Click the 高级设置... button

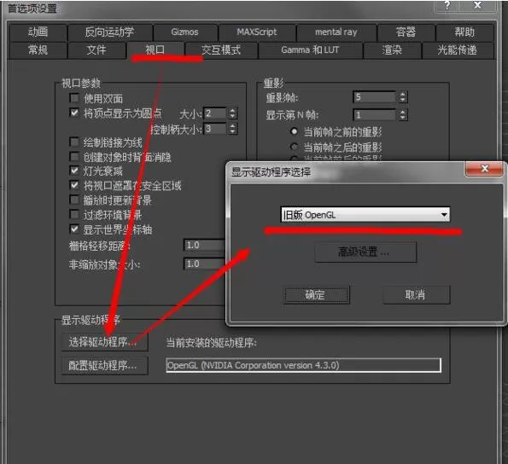click(x=365, y=252)
